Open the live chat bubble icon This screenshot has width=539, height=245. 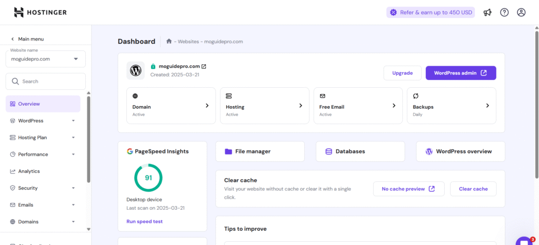click(x=524, y=241)
